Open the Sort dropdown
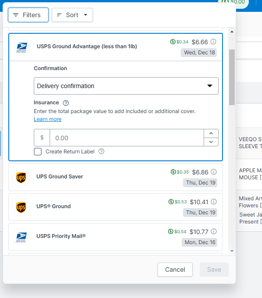262x298 pixels. coord(72,15)
